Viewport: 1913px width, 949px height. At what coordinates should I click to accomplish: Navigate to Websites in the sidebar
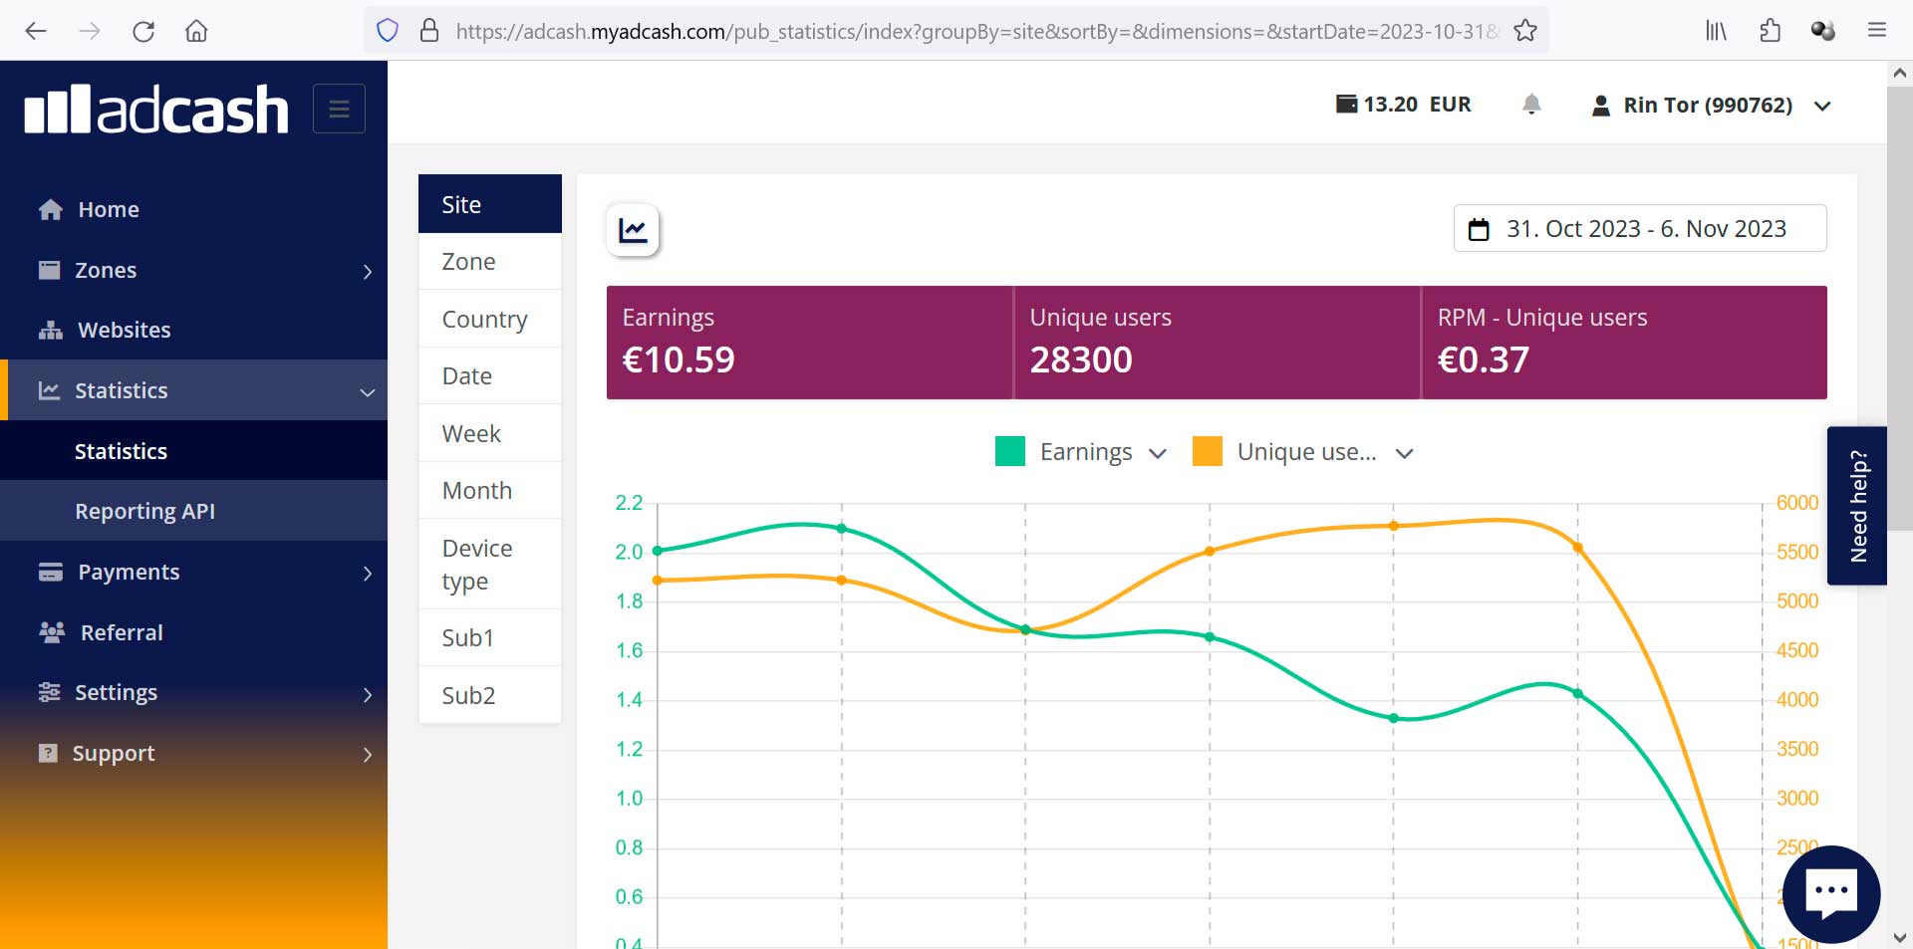[124, 330]
